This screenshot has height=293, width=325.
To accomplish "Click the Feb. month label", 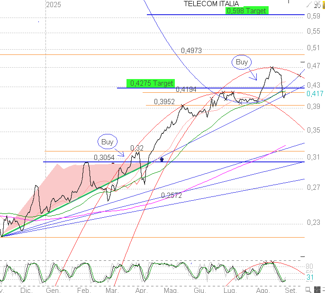I will (x=84, y=290).
